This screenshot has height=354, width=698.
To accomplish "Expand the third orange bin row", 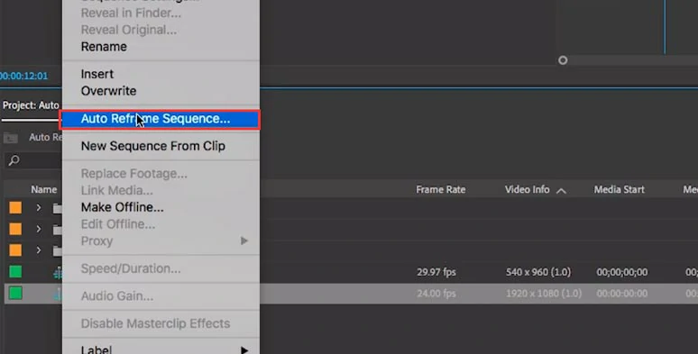I will [x=39, y=250].
